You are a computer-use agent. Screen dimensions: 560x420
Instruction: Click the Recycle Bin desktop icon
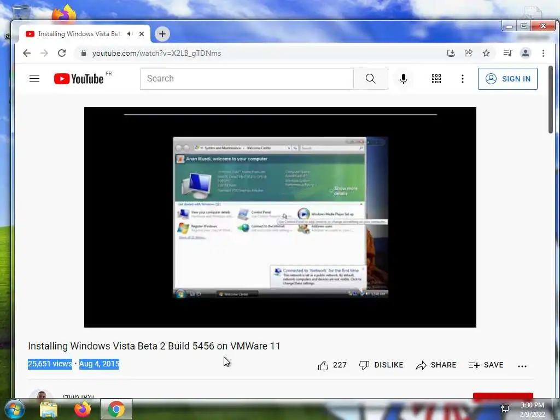21,13
